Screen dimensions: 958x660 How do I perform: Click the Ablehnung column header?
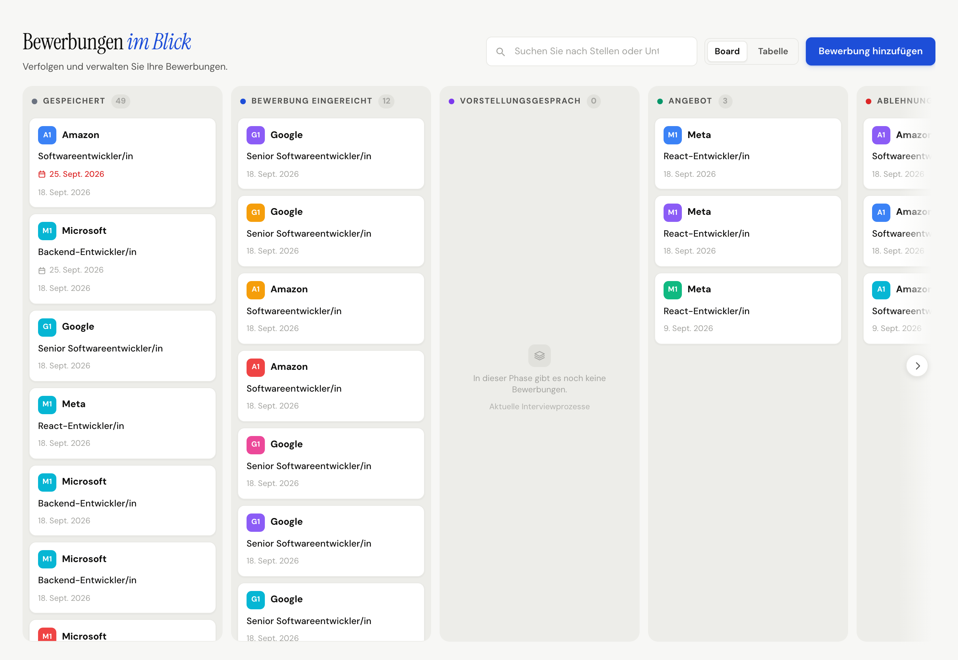tap(903, 101)
